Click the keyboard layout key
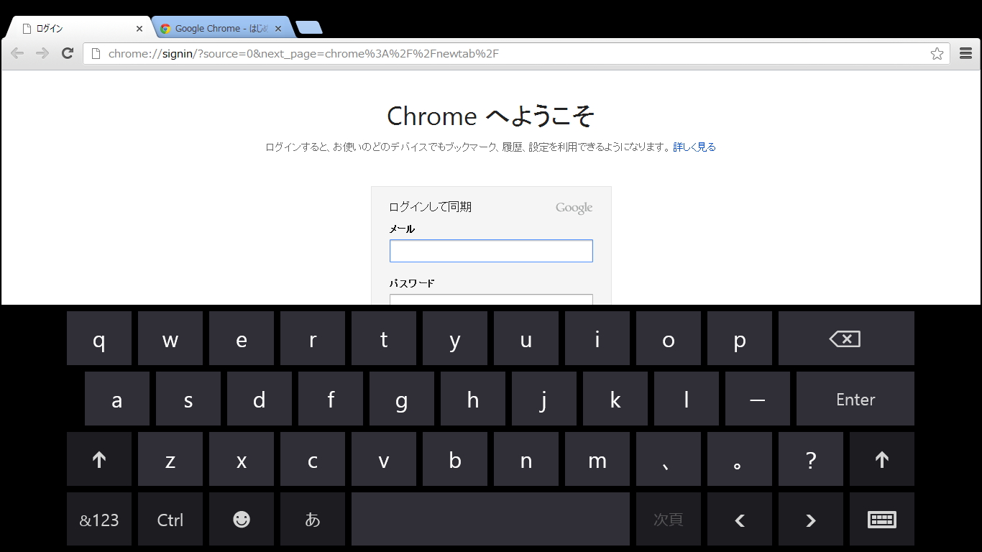The image size is (982, 552). (x=882, y=519)
